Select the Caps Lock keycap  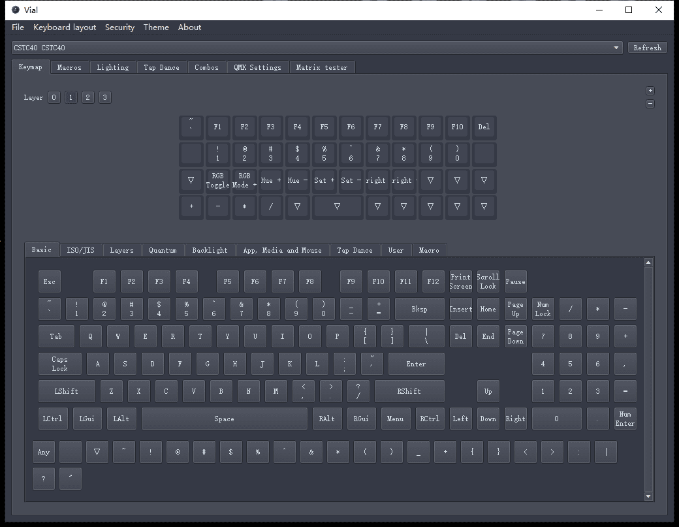pyautogui.click(x=59, y=363)
